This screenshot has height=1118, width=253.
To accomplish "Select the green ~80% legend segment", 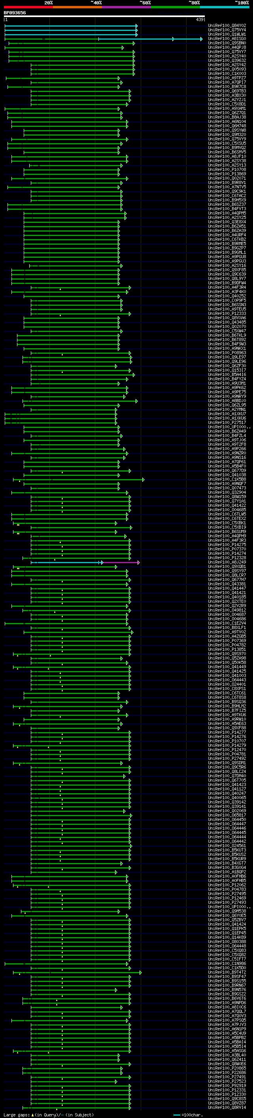I will [176, 7].
